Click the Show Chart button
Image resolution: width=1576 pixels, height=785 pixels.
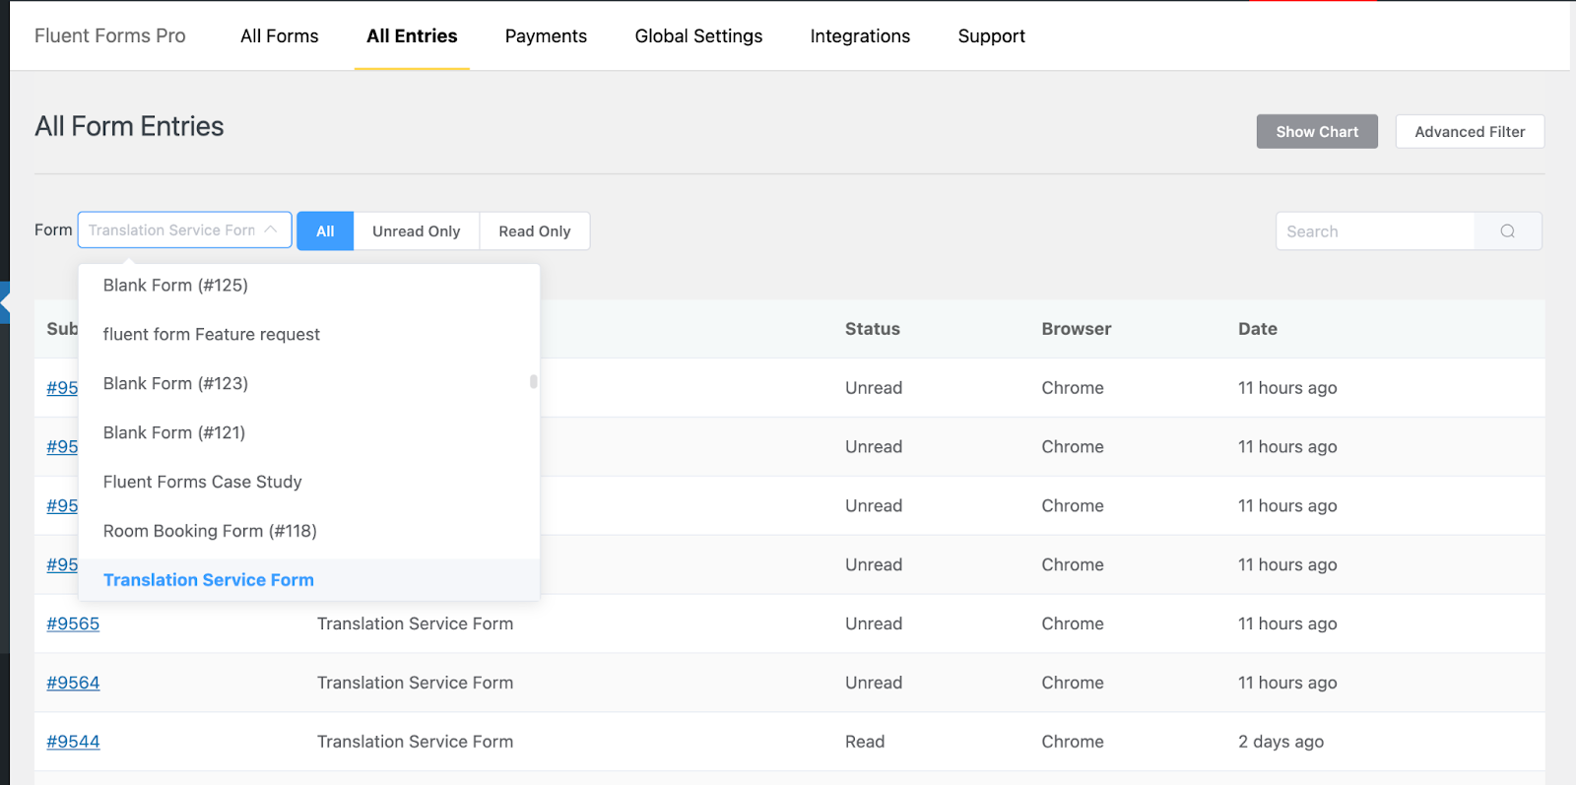pyautogui.click(x=1317, y=132)
